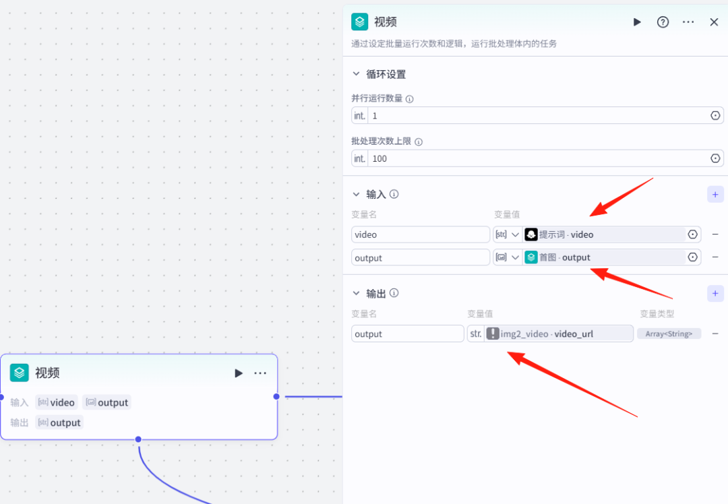Viewport: 728px width, 504px height.
Task: Collapse the 输出 section
Action: [356, 293]
